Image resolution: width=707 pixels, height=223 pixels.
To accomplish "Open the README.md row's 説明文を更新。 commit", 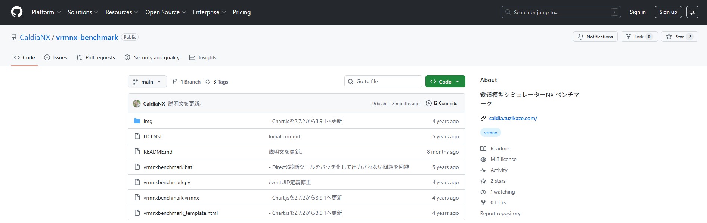I will click(x=287, y=152).
